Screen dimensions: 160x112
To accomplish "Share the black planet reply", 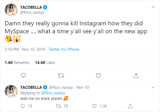I will coord(130,106).
